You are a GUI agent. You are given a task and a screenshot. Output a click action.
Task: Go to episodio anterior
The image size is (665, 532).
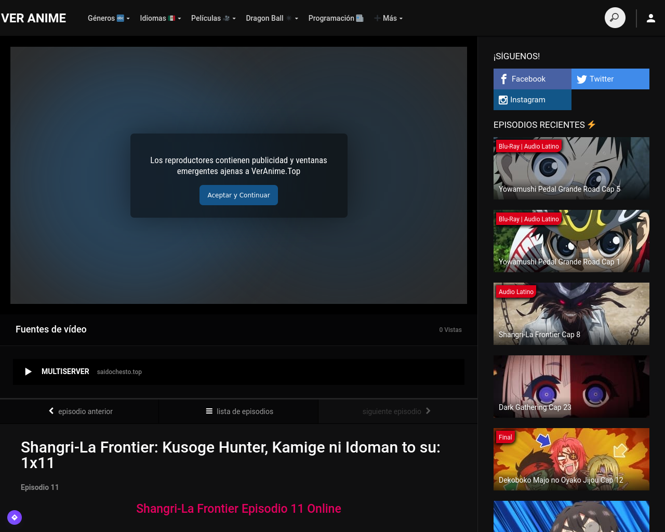pyautogui.click(x=79, y=411)
